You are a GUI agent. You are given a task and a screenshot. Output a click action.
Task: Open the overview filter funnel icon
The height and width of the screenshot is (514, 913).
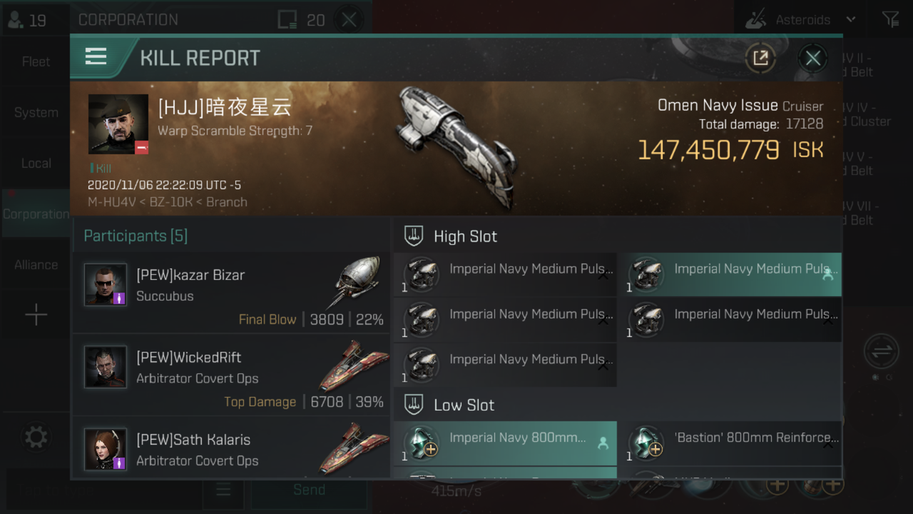pos(890,19)
